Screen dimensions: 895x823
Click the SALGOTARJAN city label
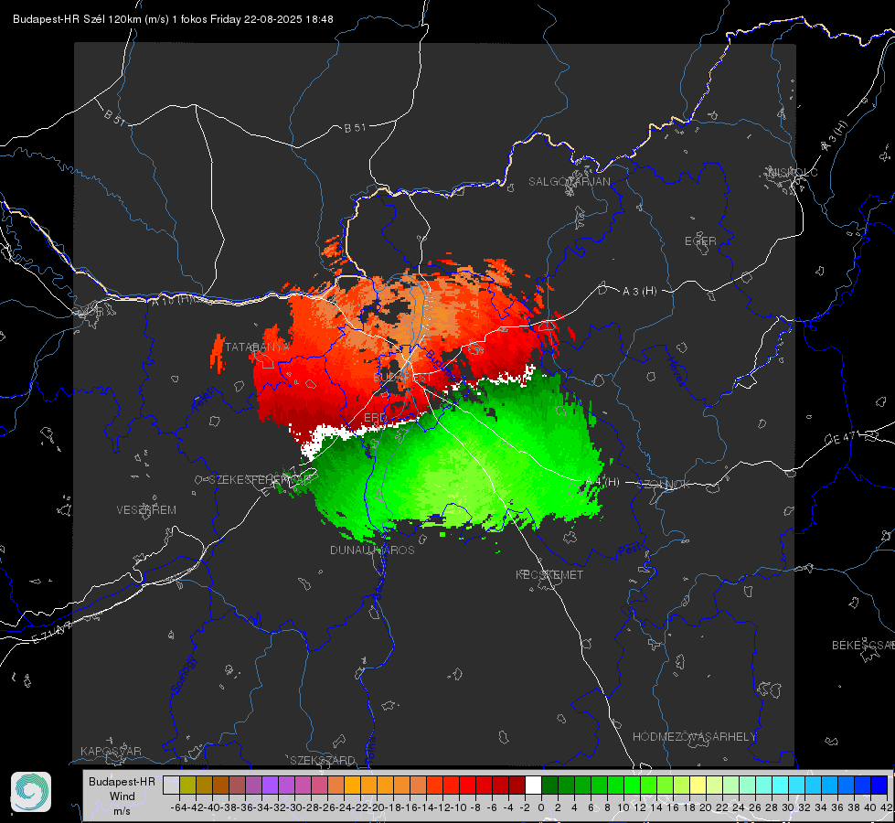point(569,182)
